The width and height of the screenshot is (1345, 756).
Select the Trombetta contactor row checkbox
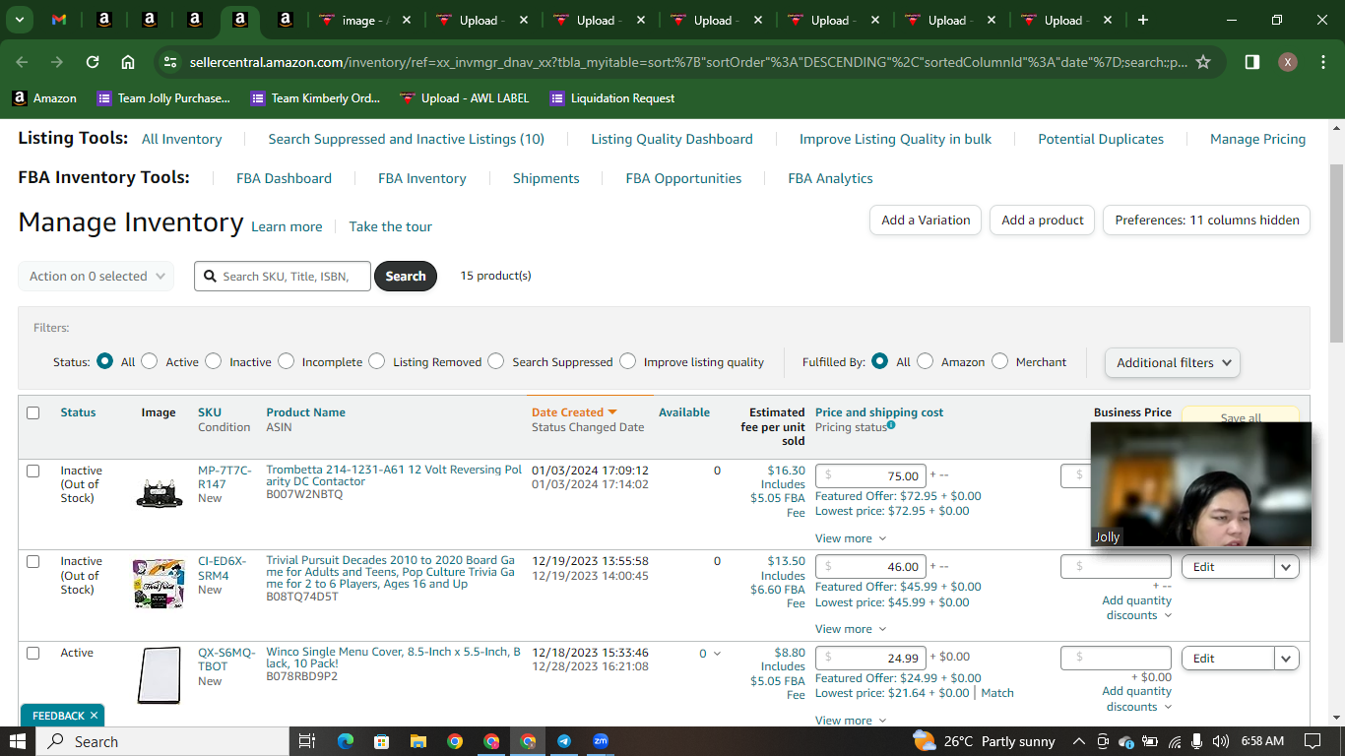coord(32,471)
